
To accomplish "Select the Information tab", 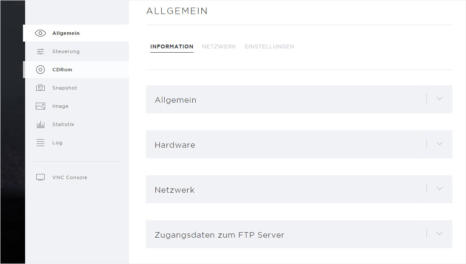I will pos(172,47).
